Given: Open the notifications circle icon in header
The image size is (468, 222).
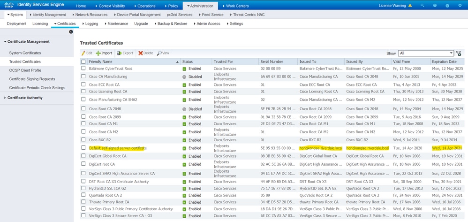Looking at the screenshot, I should (447, 5).
